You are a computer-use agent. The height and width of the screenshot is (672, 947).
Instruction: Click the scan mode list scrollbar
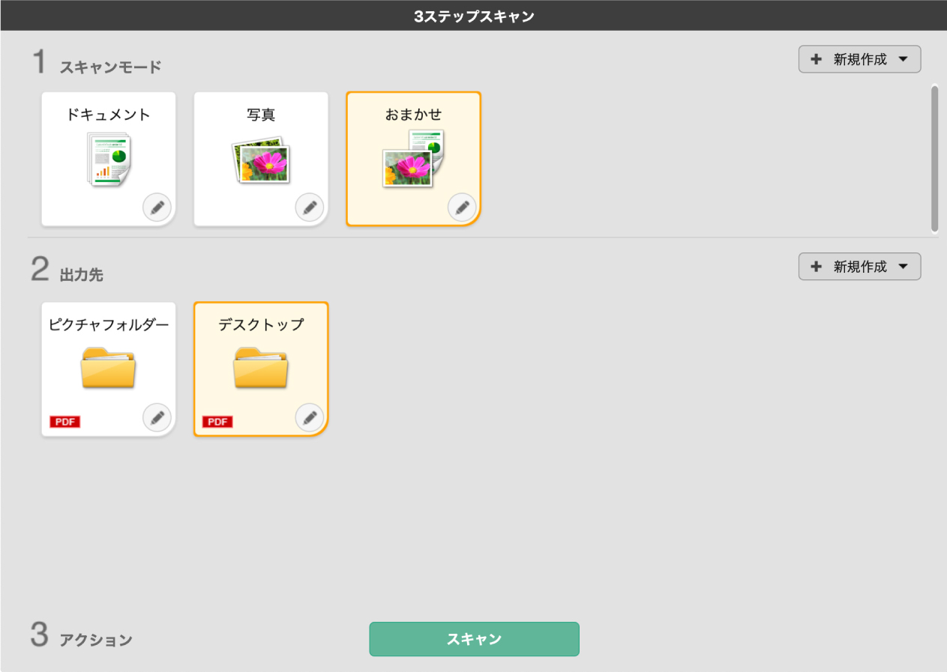tap(934, 159)
